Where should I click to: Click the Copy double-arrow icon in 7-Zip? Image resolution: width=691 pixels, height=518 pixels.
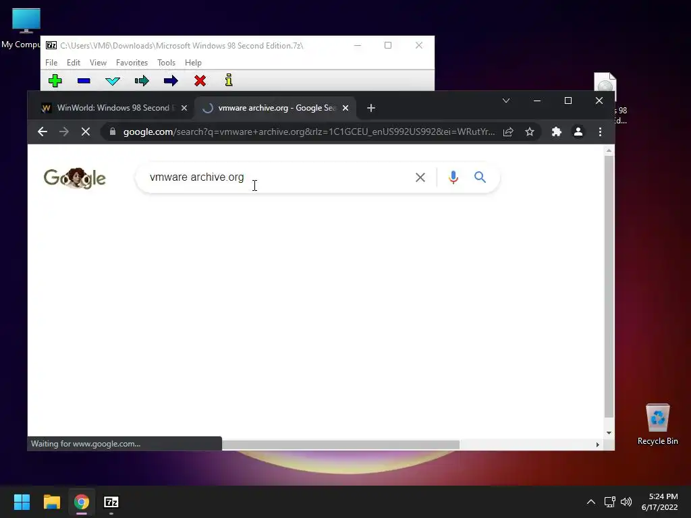(x=142, y=81)
